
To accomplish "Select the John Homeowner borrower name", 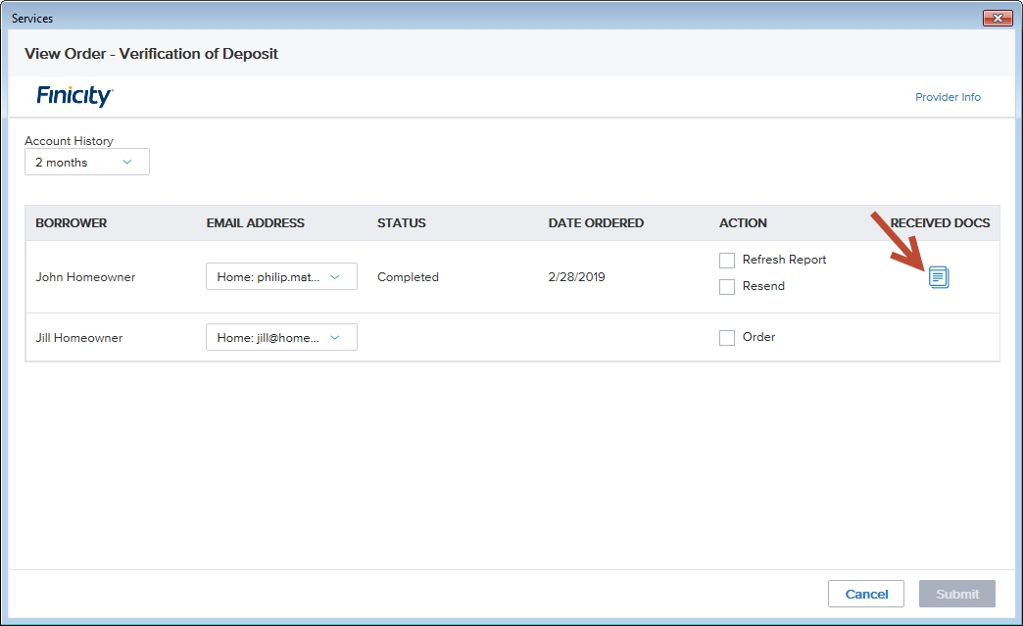I will [x=85, y=277].
